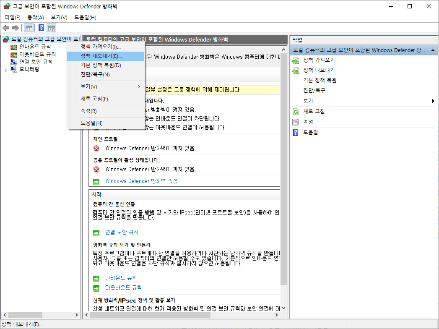This screenshot has width=439, height=329.
Task: Open the 보기(V) menu in menu bar
Action: pyautogui.click(x=59, y=17)
